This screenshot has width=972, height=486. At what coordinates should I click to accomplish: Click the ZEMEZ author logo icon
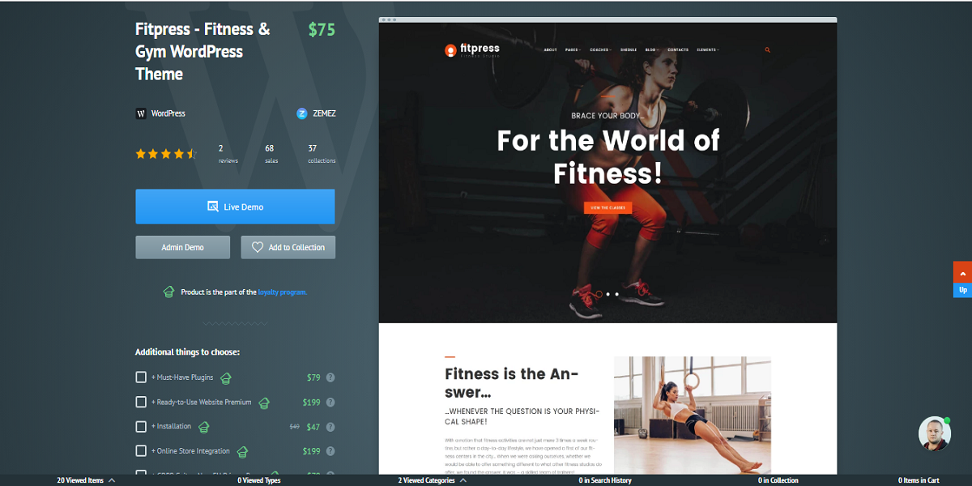[302, 114]
